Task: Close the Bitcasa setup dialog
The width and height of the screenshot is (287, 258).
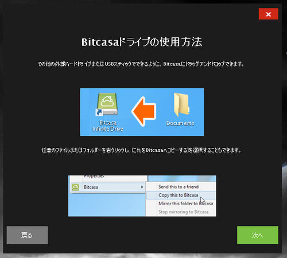Action: (x=269, y=14)
